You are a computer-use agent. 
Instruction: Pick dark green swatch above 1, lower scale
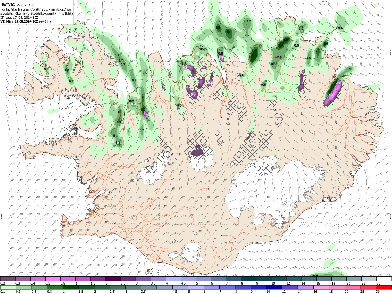70,287
